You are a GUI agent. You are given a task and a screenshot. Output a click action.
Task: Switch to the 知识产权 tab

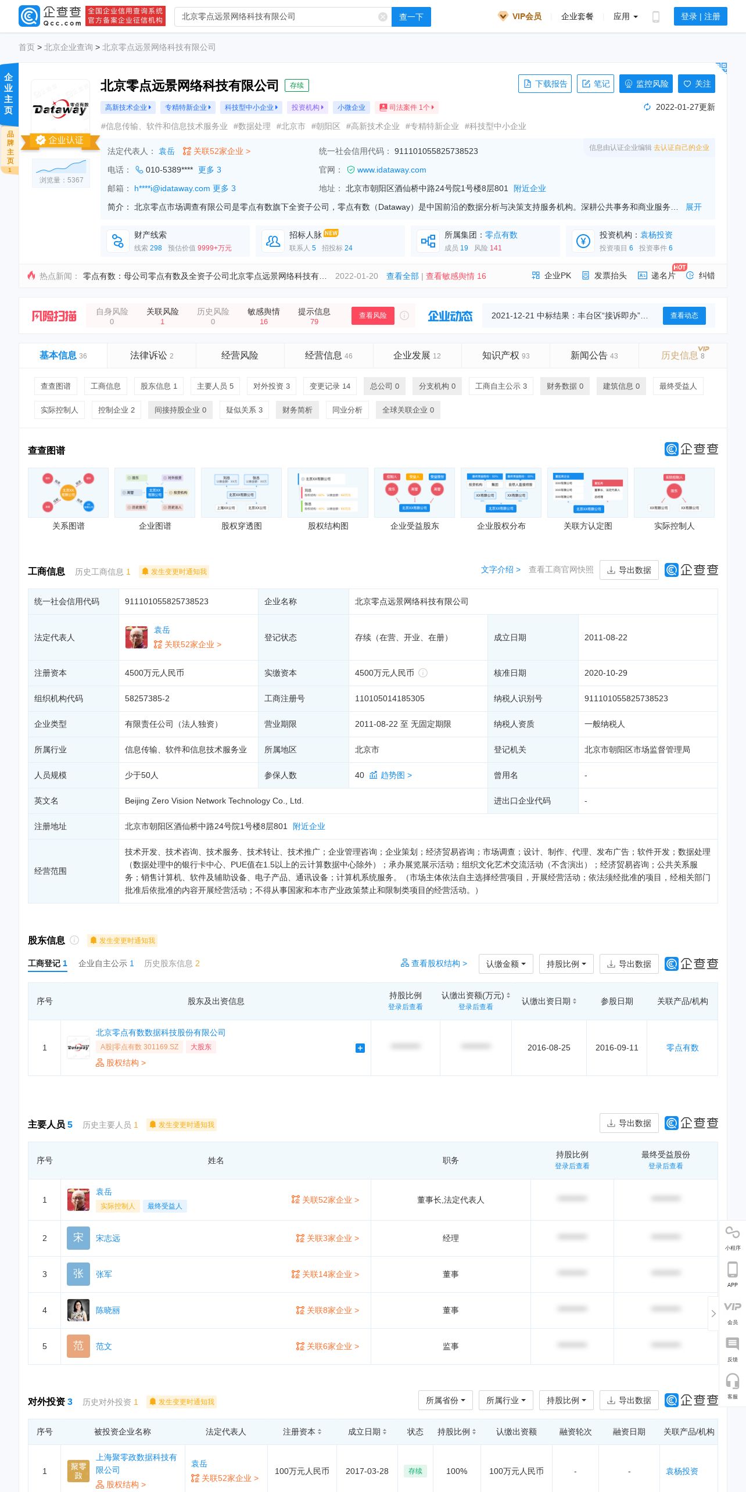coord(506,356)
